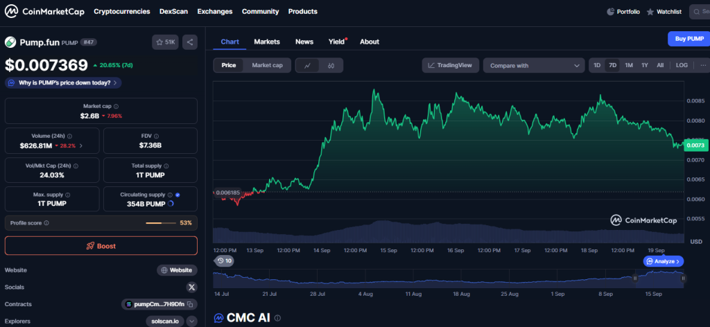Viewport: 710px width, 327px height.
Task: Open Watchlist in top bar
Action: click(664, 12)
